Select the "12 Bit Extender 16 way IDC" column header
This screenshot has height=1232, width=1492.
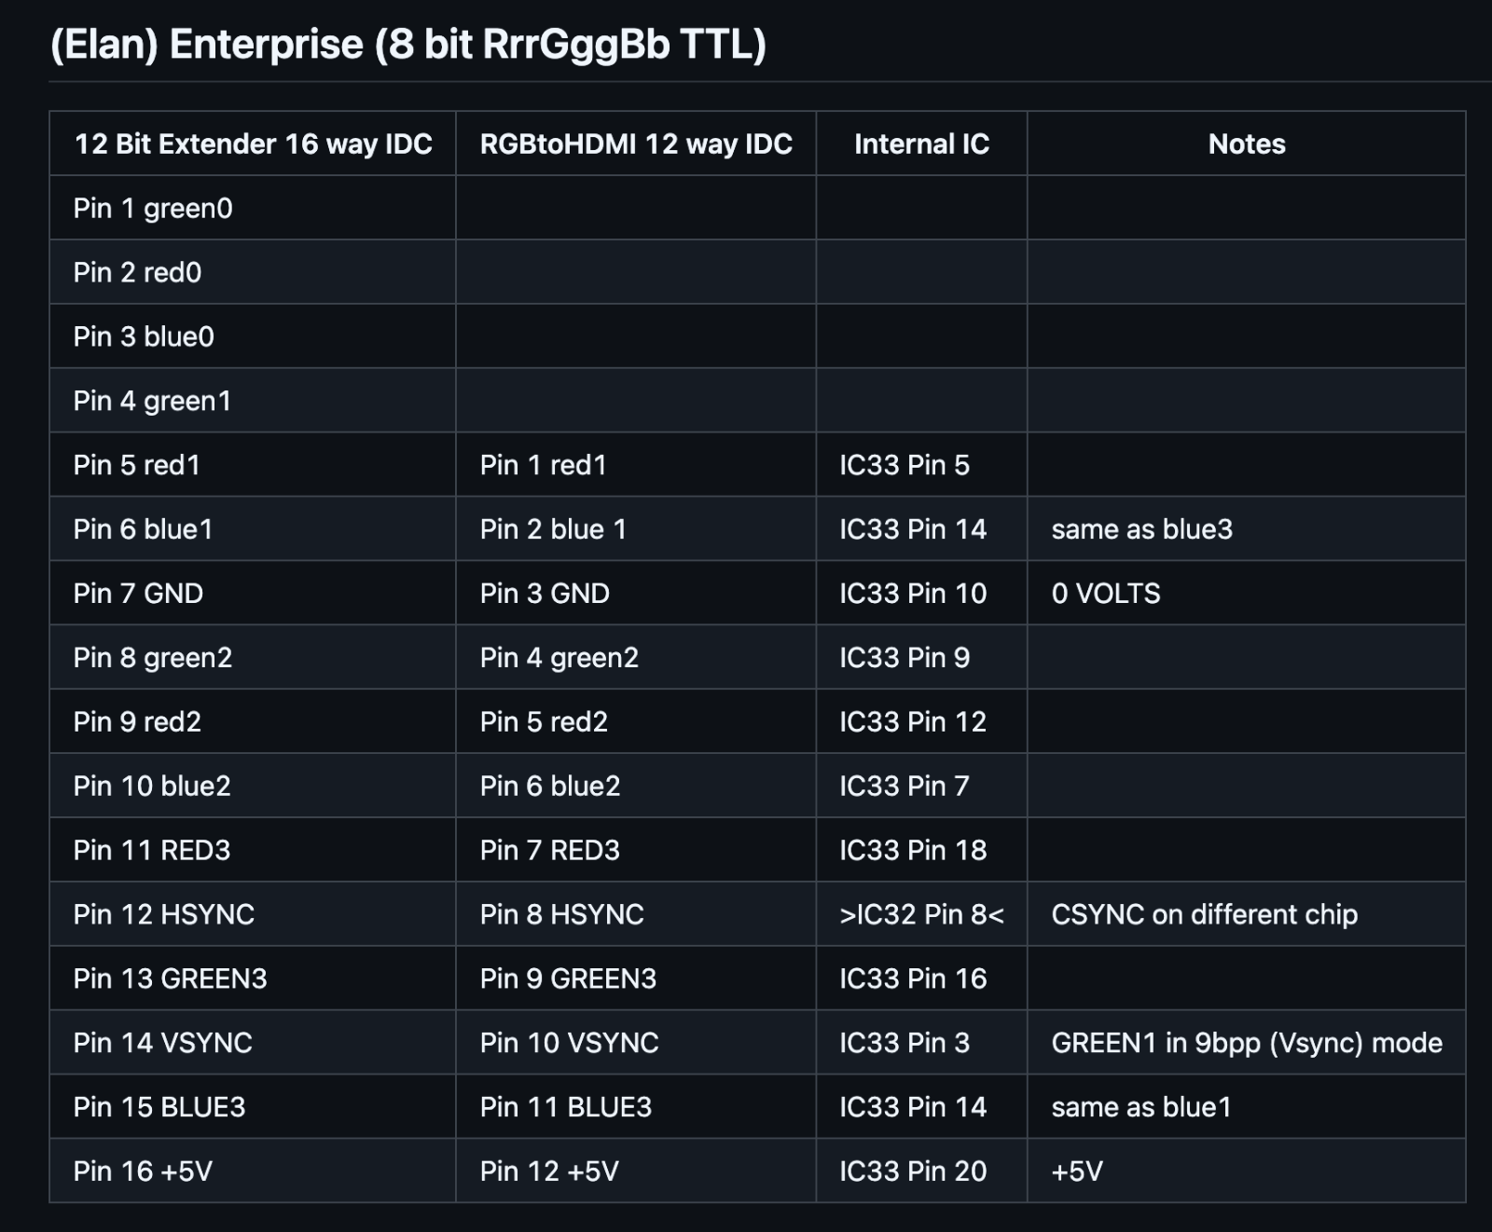point(253,144)
